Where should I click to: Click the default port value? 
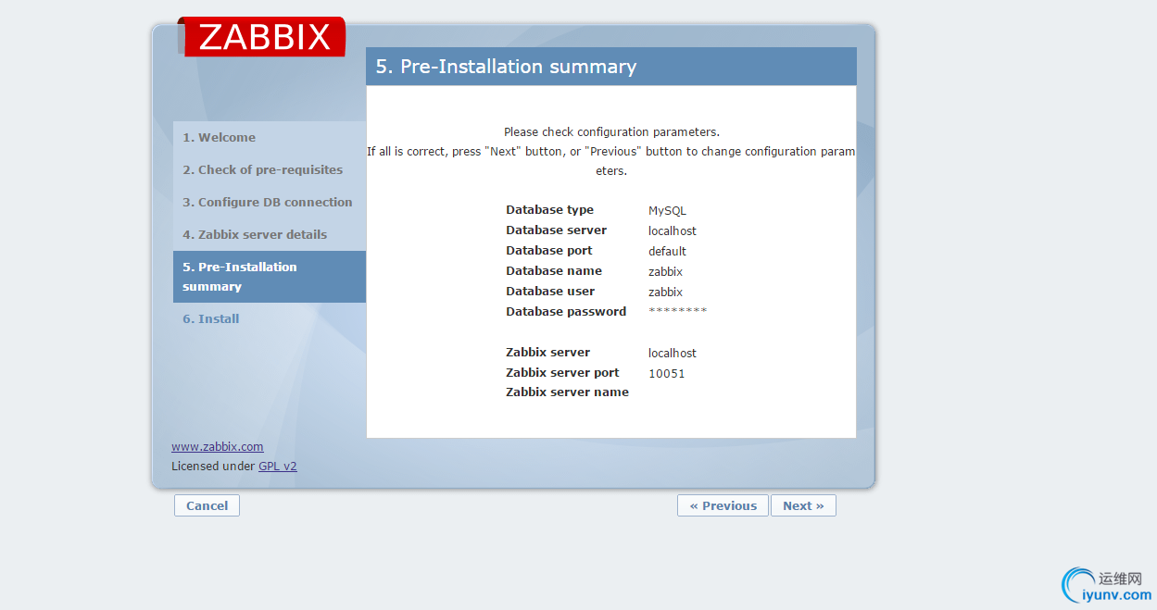(667, 252)
